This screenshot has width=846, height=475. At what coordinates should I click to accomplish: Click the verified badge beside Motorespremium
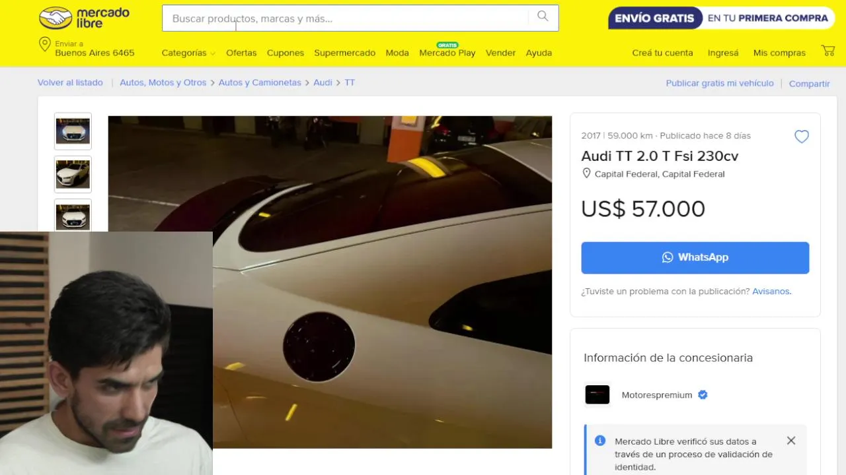tap(703, 395)
